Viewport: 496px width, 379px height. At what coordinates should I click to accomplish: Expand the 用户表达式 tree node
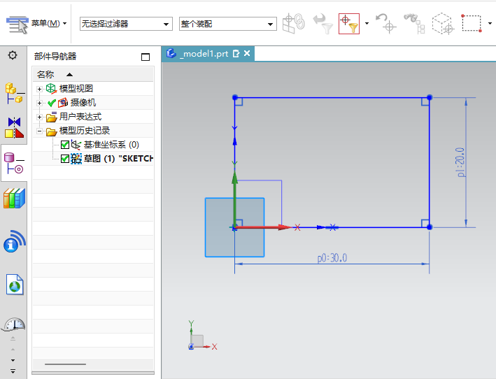tap(40, 117)
